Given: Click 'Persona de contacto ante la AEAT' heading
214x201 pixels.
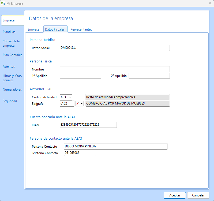Looking at the screenshot, I should point(56,139).
